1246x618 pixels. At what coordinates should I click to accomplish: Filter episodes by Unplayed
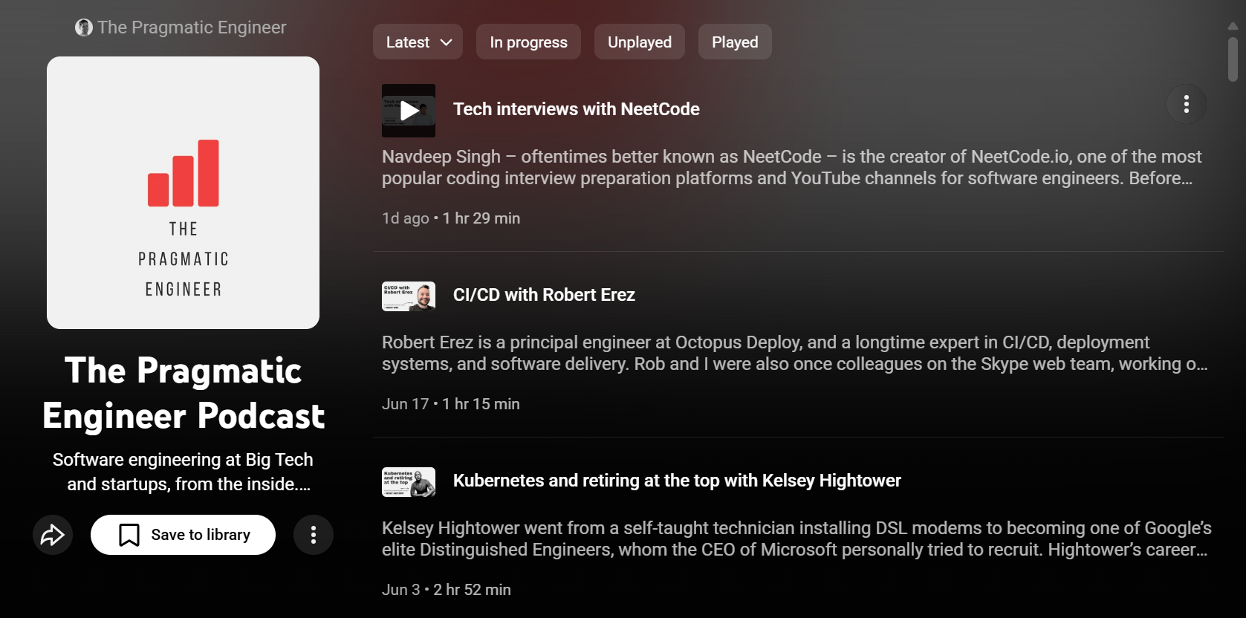click(640, 42)
